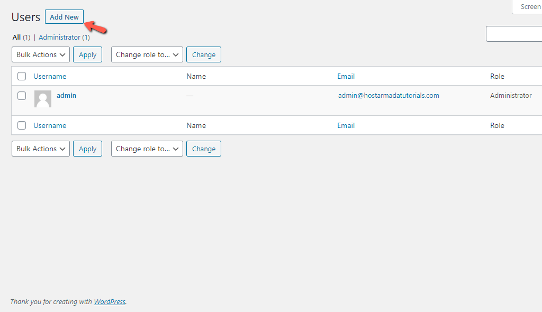Open the top Change role to dropdown
Viewport: 542px width, 312px height.
click(x=147, y=54)
